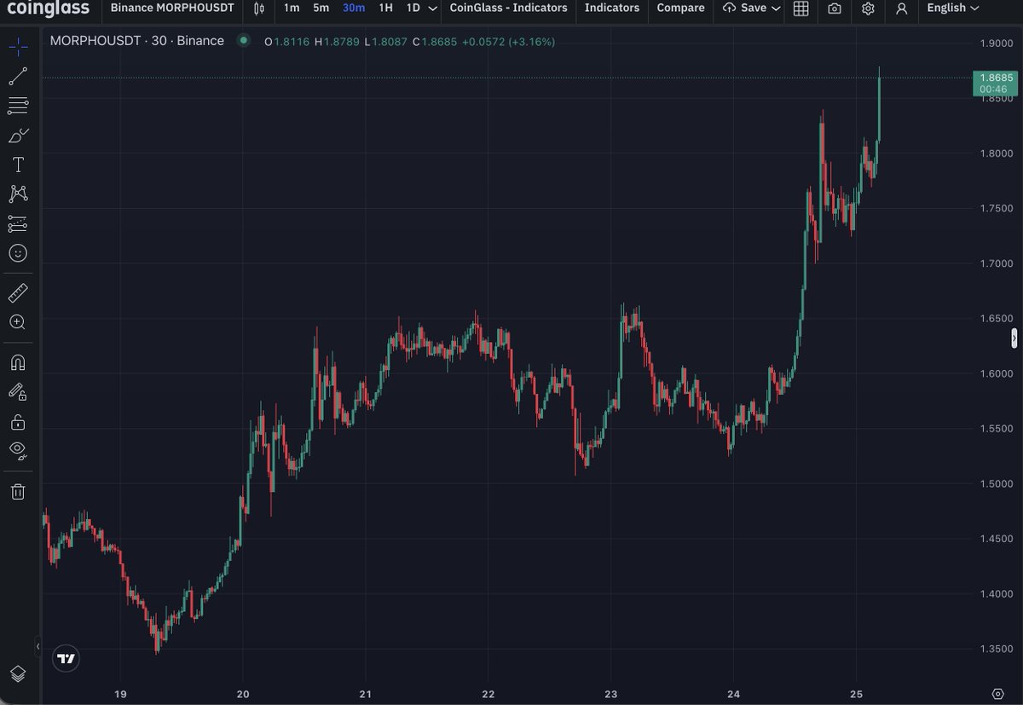This screenshot has height=705, width=1023.
Task: Activate the zoom-in tool
Action: pyautogui.click(x=18, y=322)
